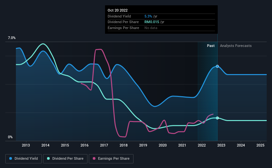Image resolution: width=272 pixels, height=168 pixels.
Task: Click the pink Earnings Per Share legend dot
Action: click(x=94, y=158)
